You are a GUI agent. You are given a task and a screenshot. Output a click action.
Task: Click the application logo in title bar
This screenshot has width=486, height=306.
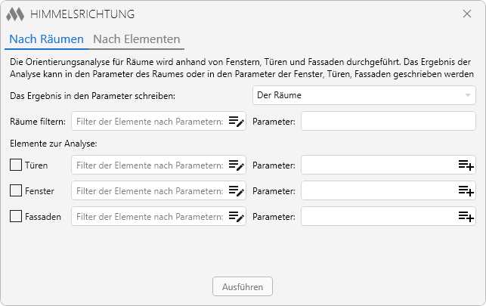(x=15, y=14)
